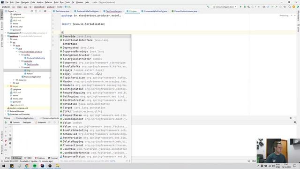Image resolution: width=300 pixels, height=169 pixels.
Task: Click the Git commit checkmark icon
Action: 272,7
